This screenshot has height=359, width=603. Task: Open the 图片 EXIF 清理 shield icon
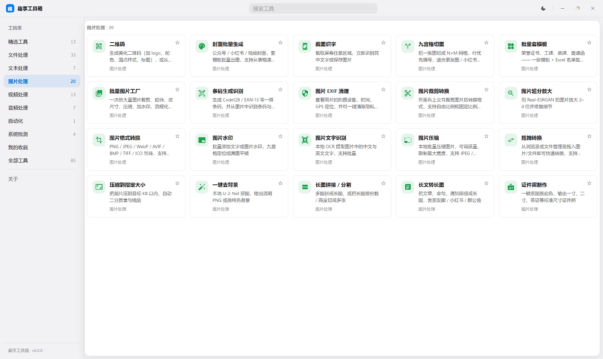coord(305,93)
